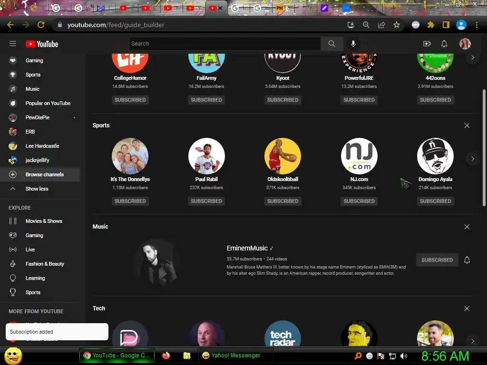Image resolution: width=487 pixels, height=365 pixels.
Task: Go to YouTube home via logo
Action: (x=42, y=44)
